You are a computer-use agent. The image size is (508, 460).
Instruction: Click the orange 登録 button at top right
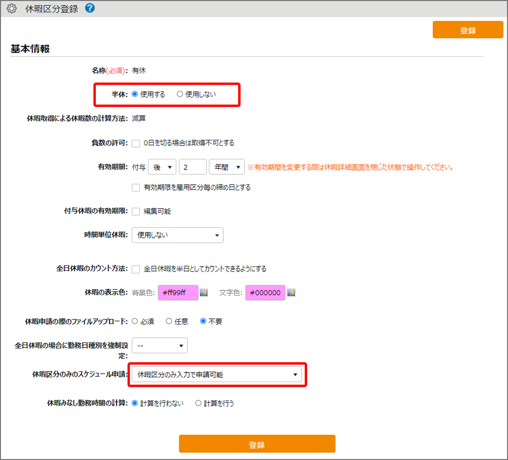click(468, 29)
